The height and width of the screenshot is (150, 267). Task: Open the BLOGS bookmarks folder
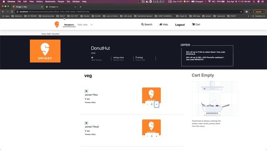click(96, 16)
